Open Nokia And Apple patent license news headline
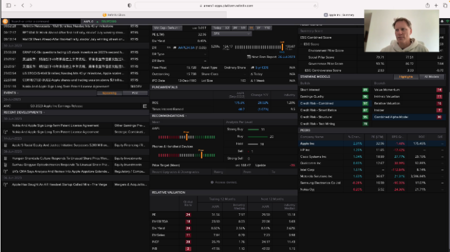450x252 pixels. pos(56,124)
